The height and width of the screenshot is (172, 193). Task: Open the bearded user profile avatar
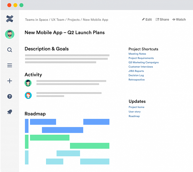[x=10, y=34]
